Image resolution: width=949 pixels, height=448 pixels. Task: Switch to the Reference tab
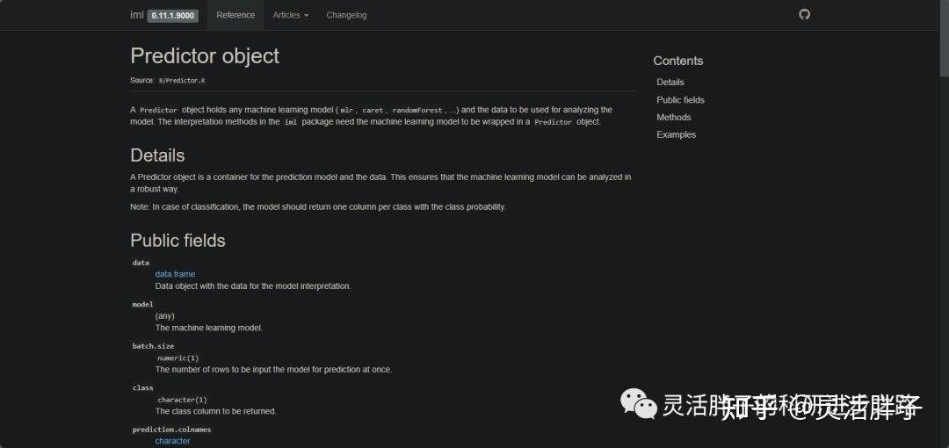pos(235,15)
